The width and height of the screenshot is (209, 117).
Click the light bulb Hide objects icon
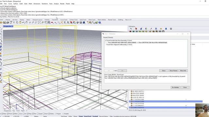point(65,22)
